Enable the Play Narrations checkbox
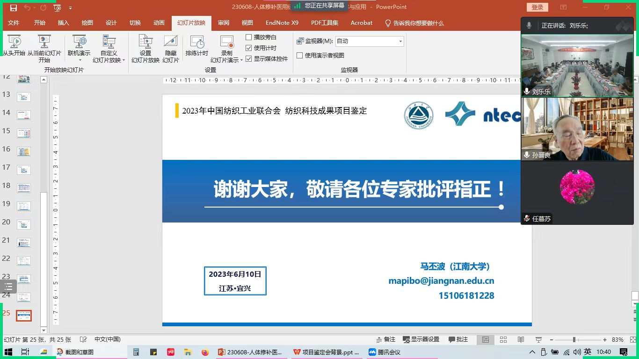The image size is (639, 359). pyautogui.click(x=249, y=37)
